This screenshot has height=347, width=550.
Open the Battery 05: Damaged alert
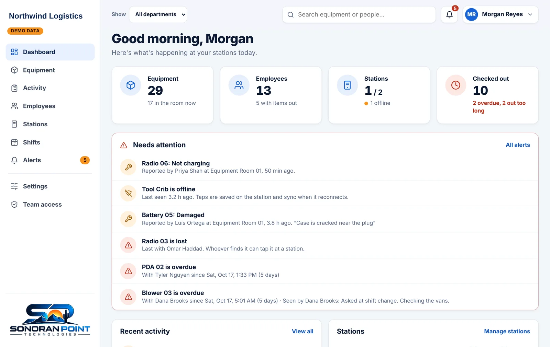pyautogui.click(x=325, y=219)
